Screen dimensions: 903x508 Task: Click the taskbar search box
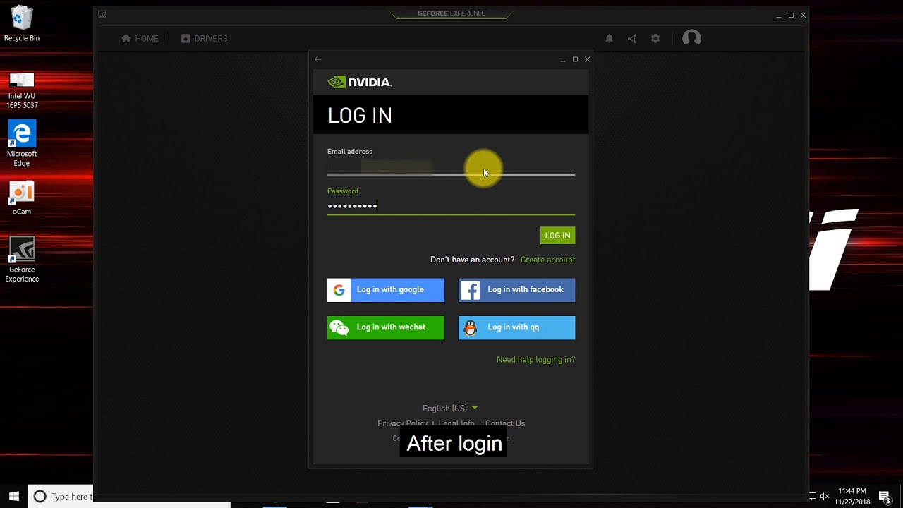(61, 497)
